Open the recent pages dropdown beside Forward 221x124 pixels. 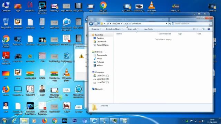tap(99, 24)
